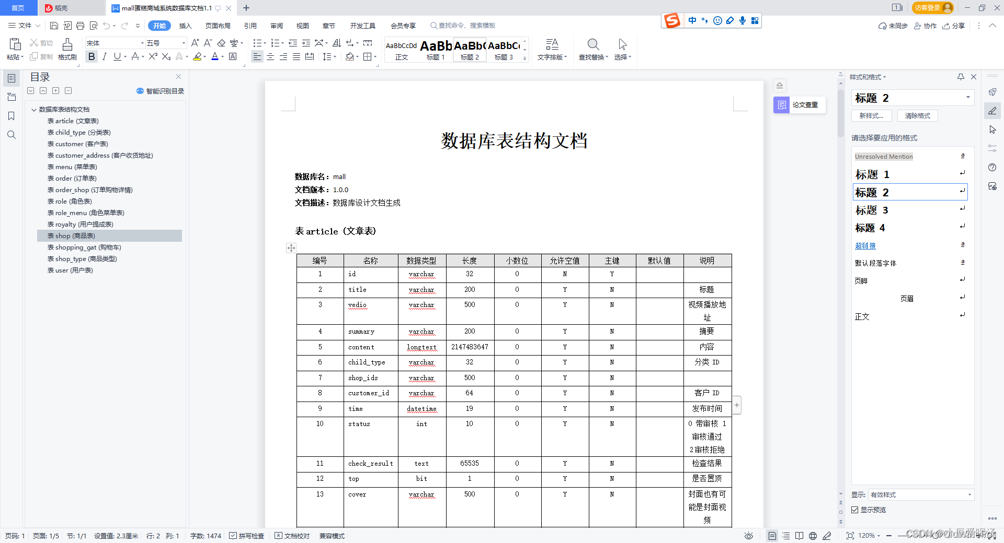Click the bulleted list icon
Viewport: 1004px width, 543px height.
257,43
